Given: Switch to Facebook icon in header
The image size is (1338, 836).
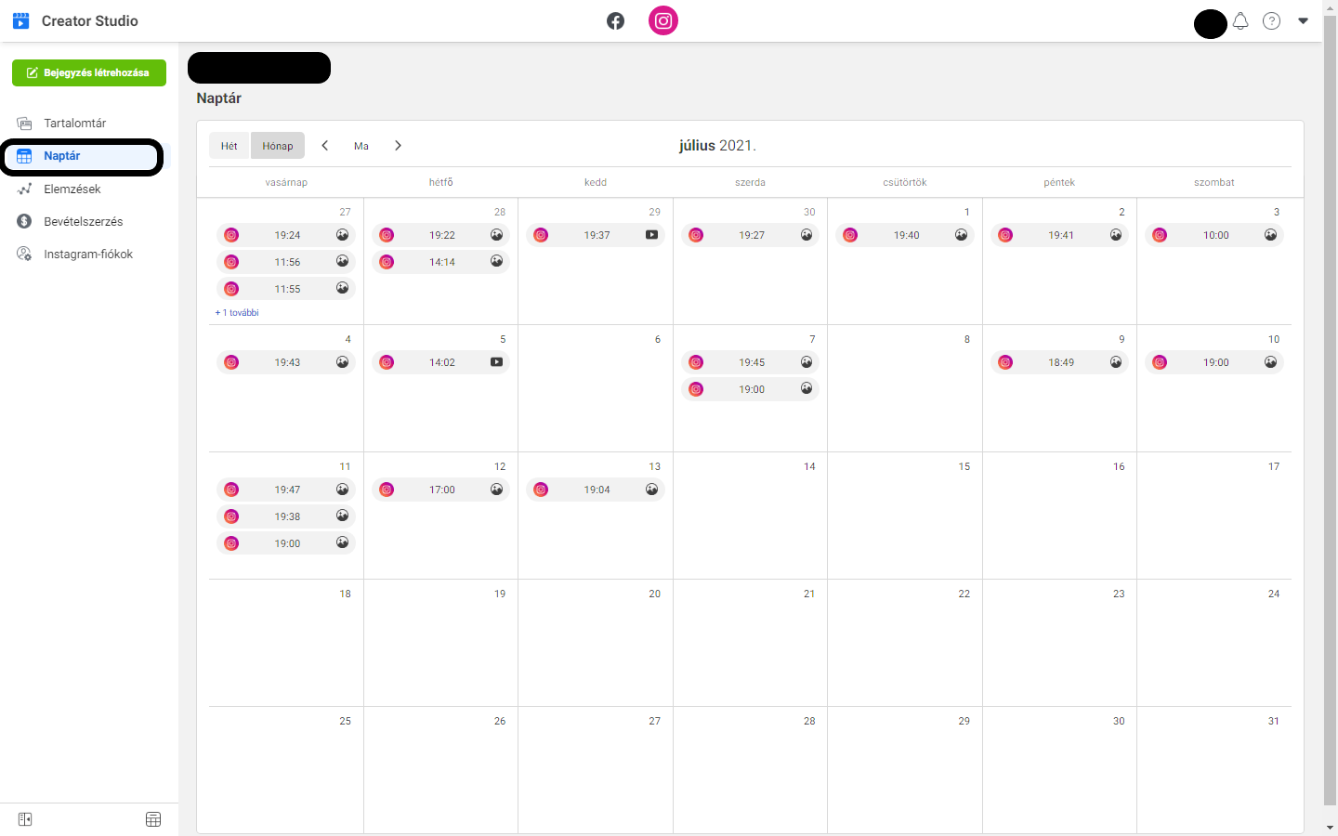Looking at the screenshot, I should point(615,20).
